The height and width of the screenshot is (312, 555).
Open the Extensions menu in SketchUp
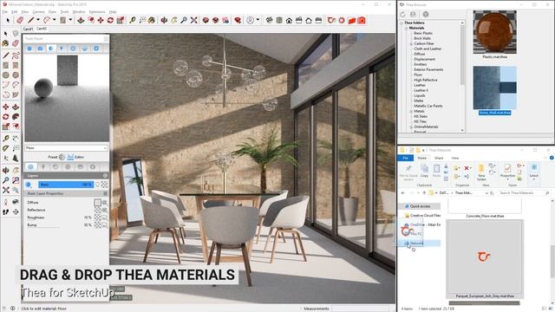97,12
